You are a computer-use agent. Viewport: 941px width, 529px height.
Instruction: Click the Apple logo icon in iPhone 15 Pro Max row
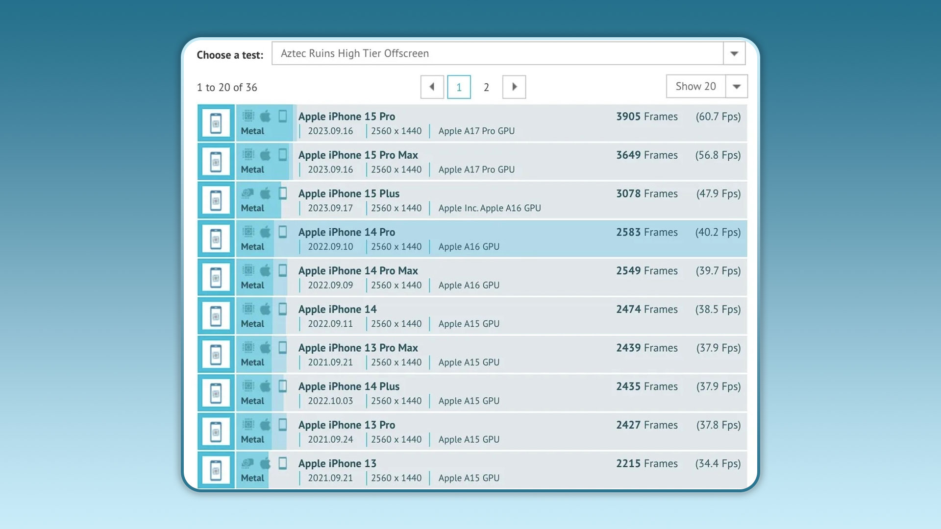[x=265, y=155]
